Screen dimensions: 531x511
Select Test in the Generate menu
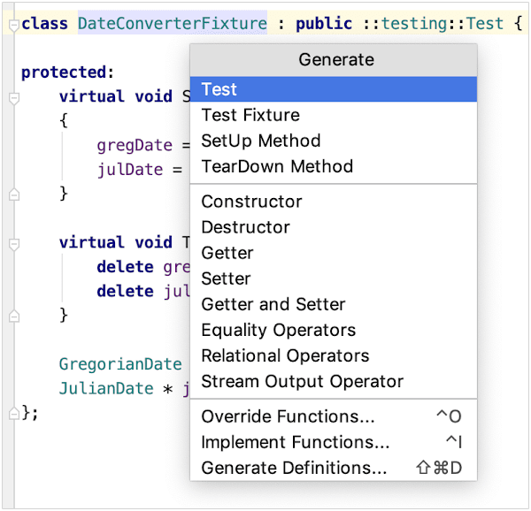coord(334,89)
